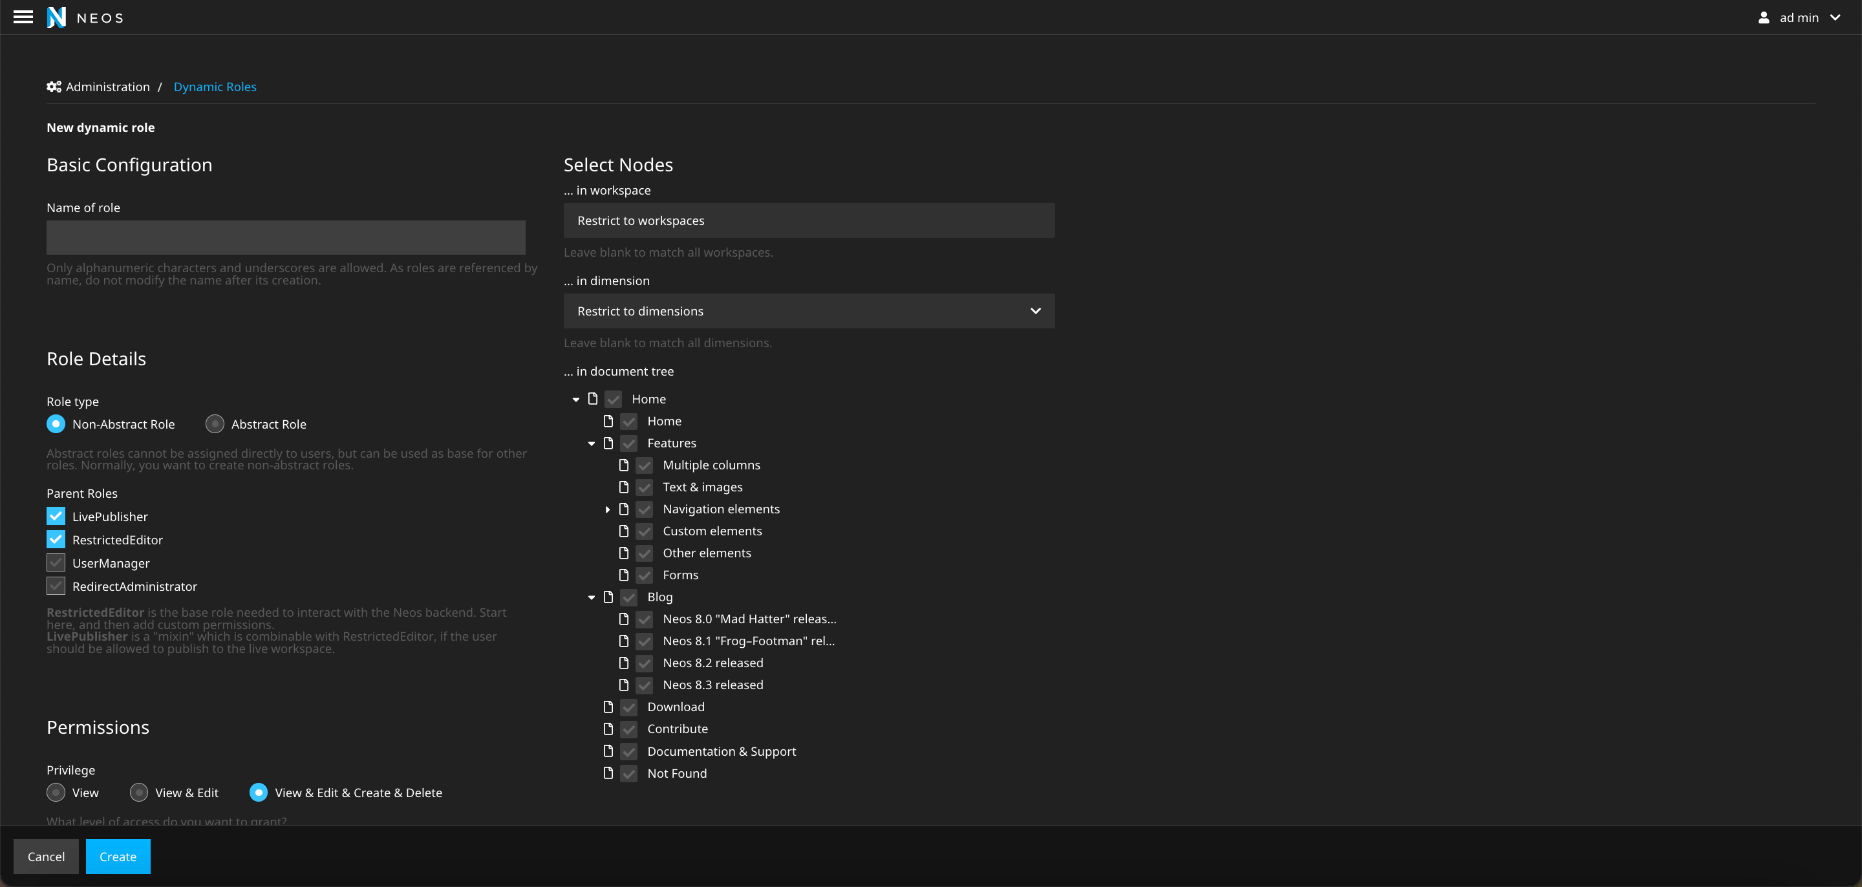This screenshot has width=1862, height=887.
Task: Tick the Neos 8.3 released checkbox
Action: click(645, 685)
